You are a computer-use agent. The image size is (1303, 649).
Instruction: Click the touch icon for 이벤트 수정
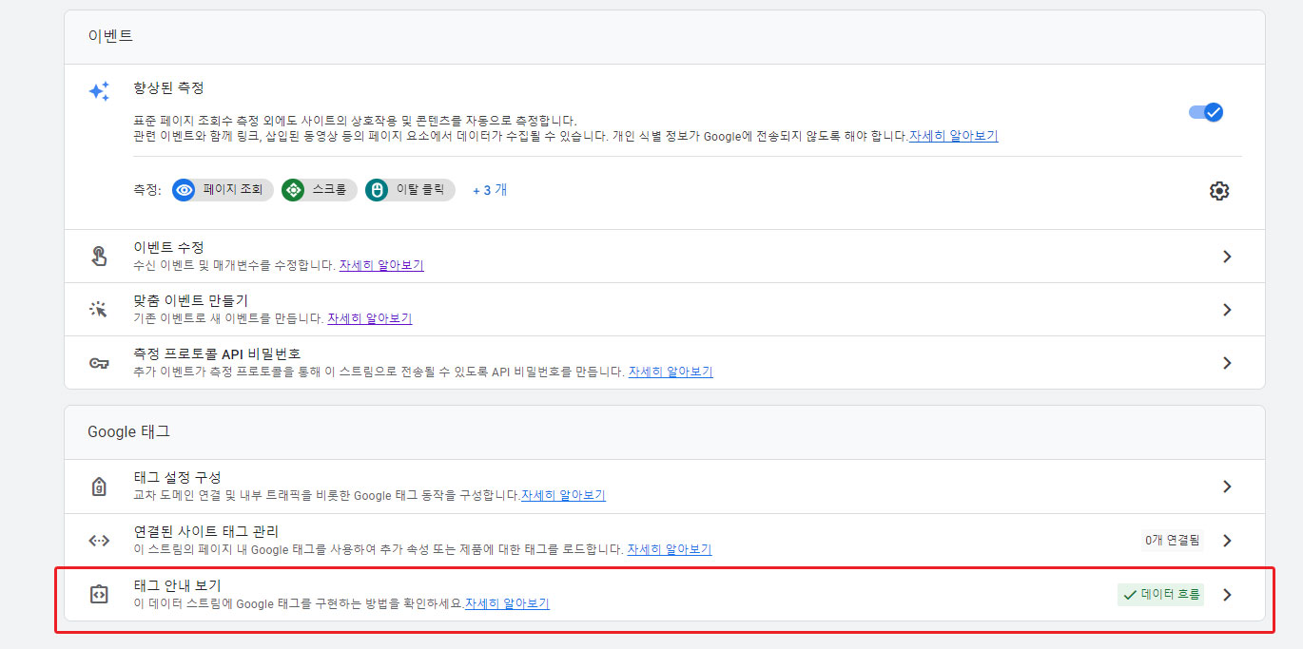pos(99,256)
